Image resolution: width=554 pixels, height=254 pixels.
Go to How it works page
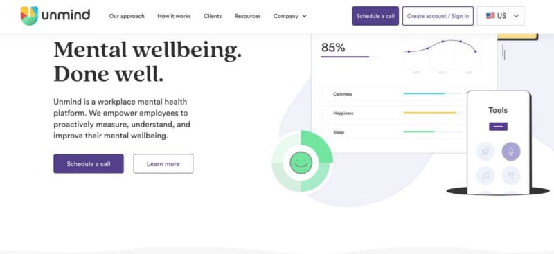(175, 16)
